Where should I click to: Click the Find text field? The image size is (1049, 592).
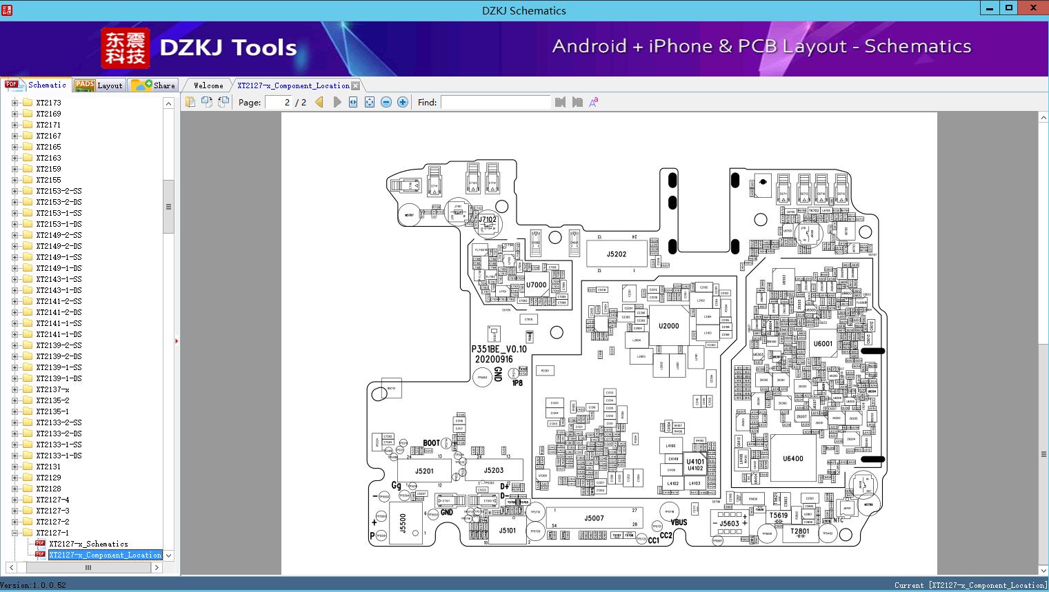pyautogui.click(x=495, y=102)
